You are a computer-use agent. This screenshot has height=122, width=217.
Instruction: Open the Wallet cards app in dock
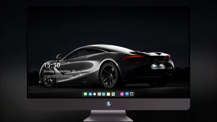pyautogui.click(x=113, y=94)
